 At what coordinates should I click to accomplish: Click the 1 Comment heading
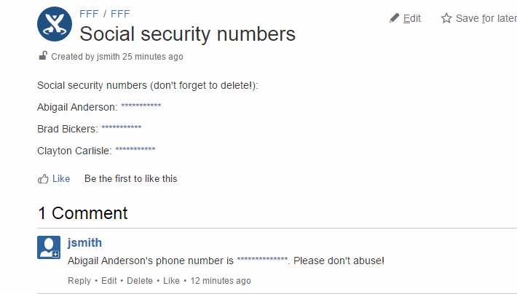(82, 213)
